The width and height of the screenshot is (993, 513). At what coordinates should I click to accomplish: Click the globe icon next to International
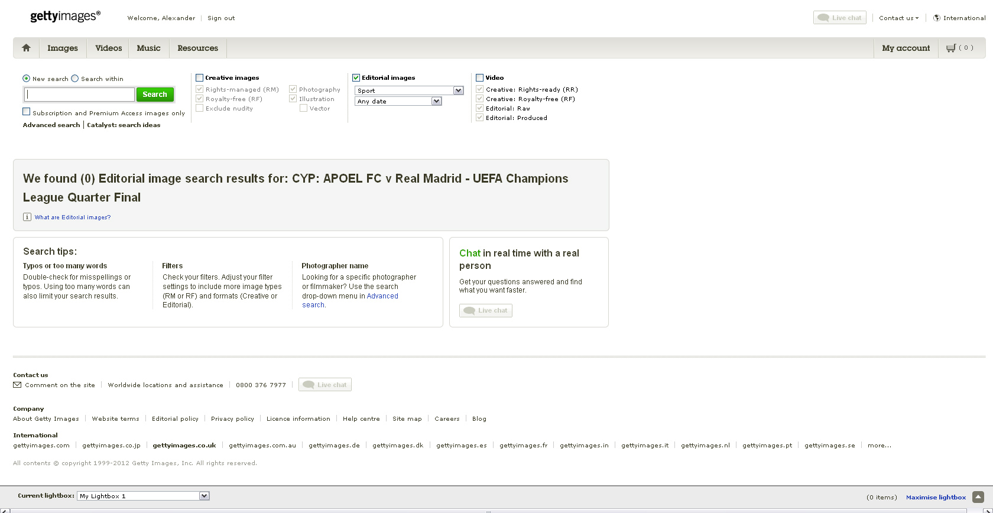[x=937, y=18]
